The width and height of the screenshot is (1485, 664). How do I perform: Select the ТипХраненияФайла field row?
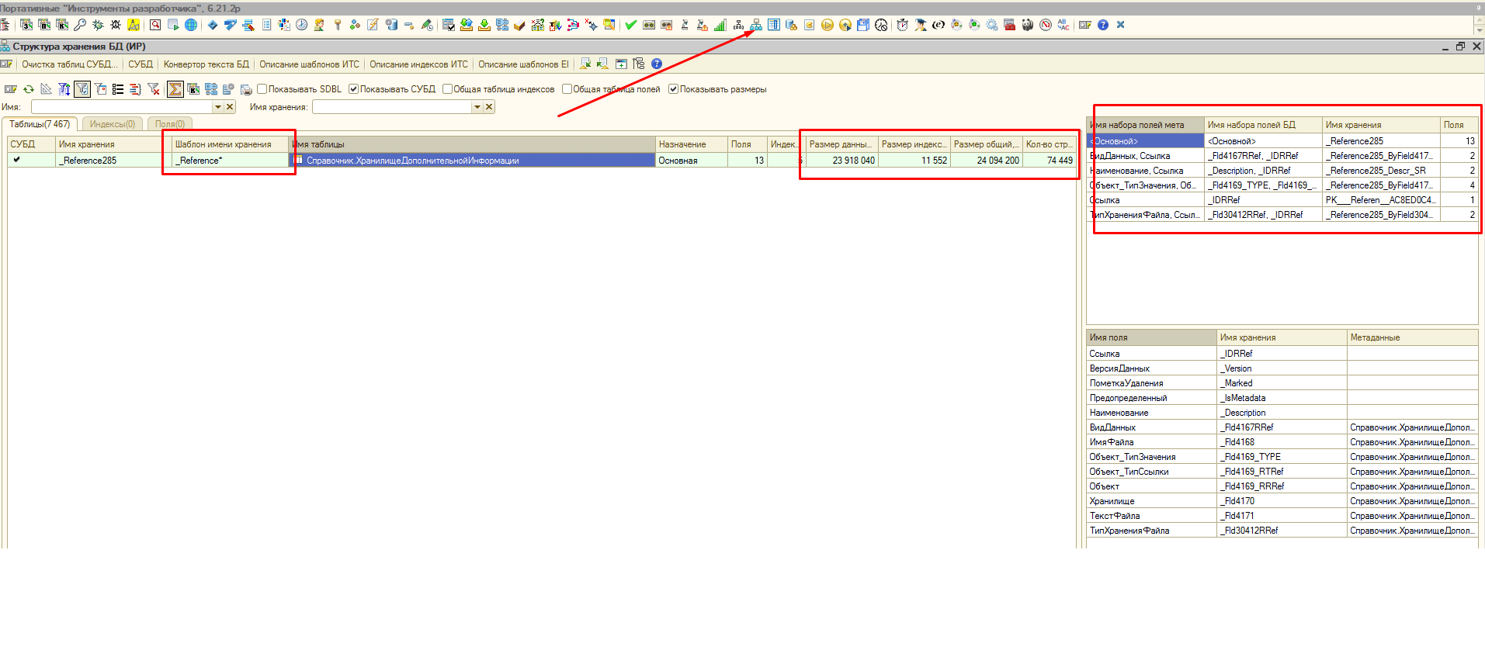pos(1282,531)
